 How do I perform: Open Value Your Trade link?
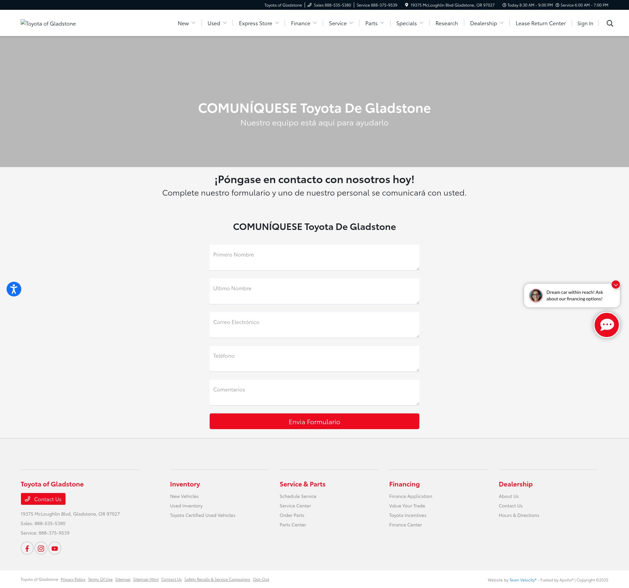coord(407,506)
